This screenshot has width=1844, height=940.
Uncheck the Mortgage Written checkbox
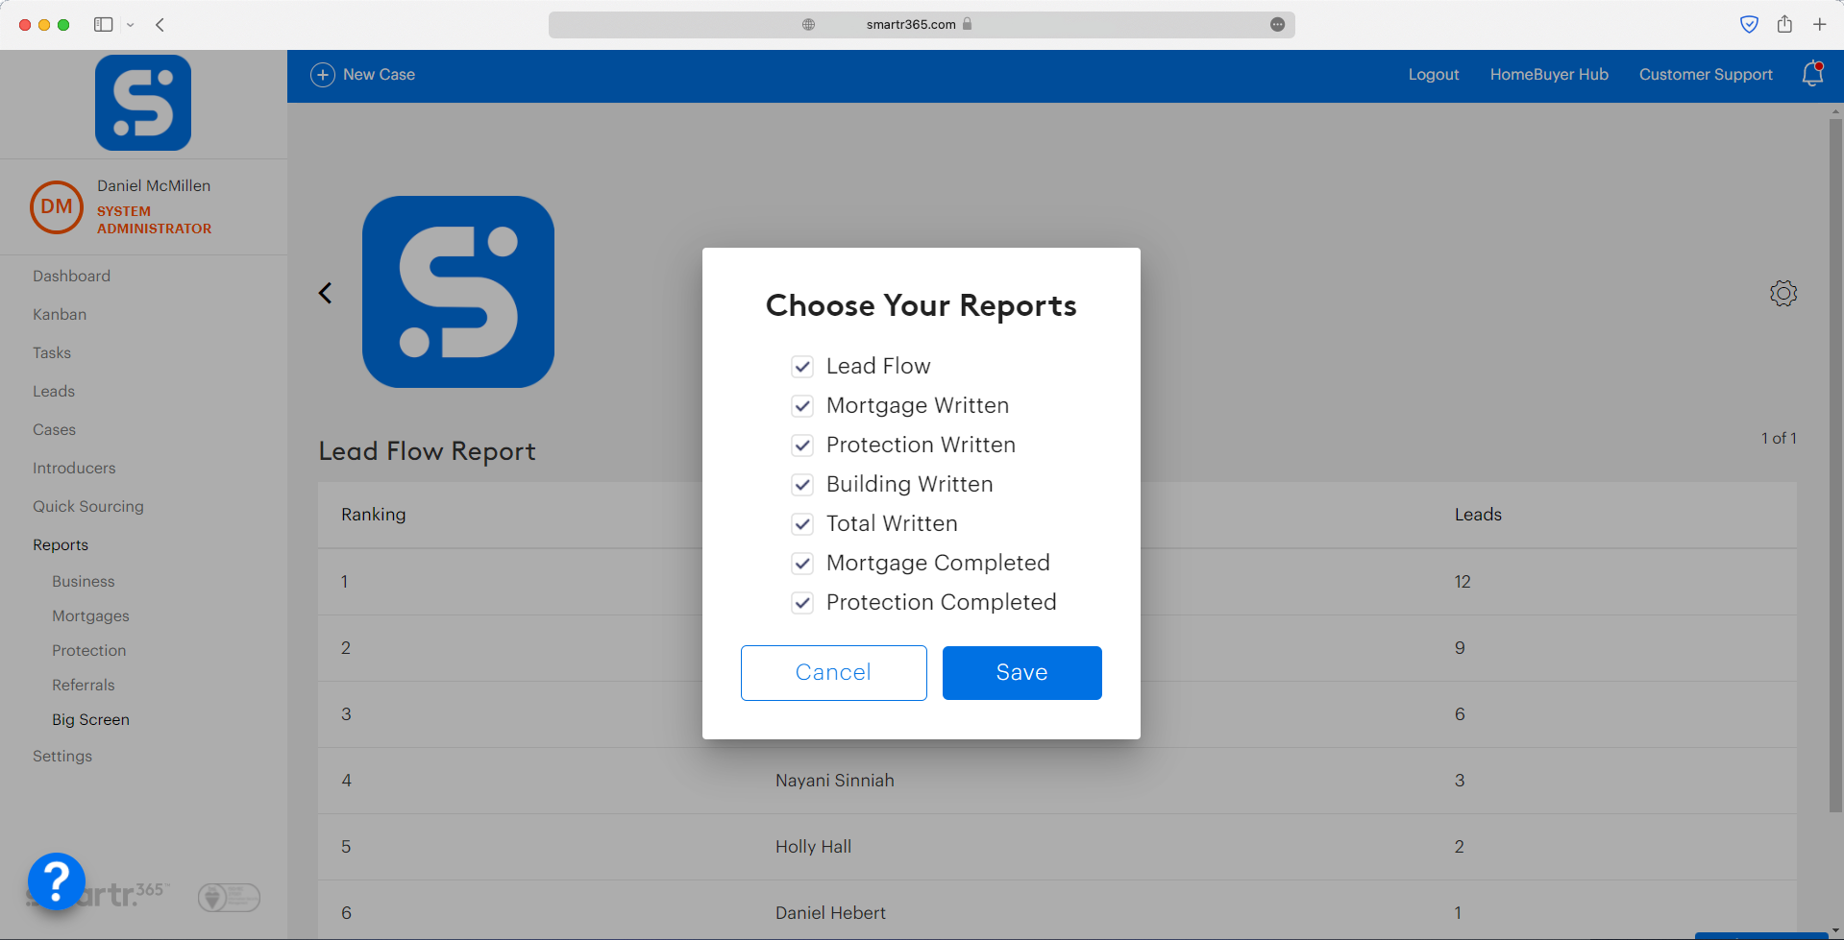(x=802, y=406)
